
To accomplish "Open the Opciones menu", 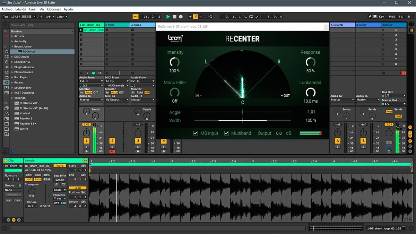I will (x=54, y=9).
